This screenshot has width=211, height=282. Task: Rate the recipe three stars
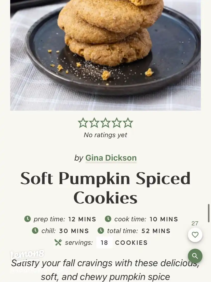click(106, 123)
